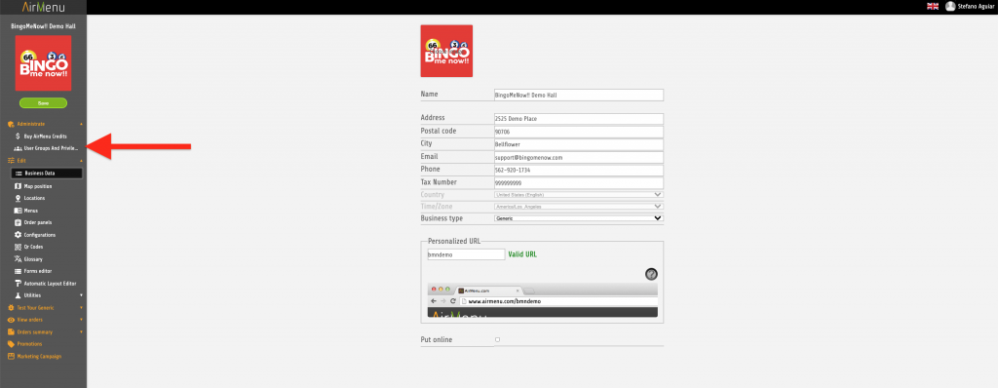Click the AirMenu logo
Image resolution: width=998 pixels, height=388 pixels.
point(43,7)
